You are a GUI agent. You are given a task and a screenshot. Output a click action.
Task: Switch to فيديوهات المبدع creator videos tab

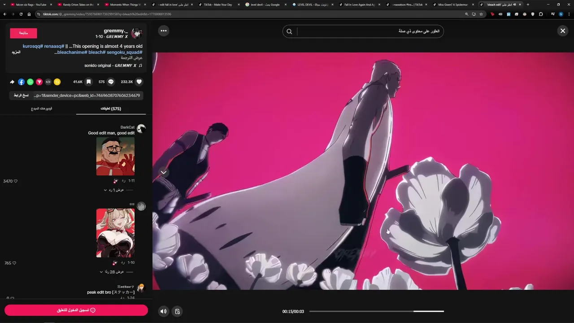pyautogui.click(x=41, y=109)
